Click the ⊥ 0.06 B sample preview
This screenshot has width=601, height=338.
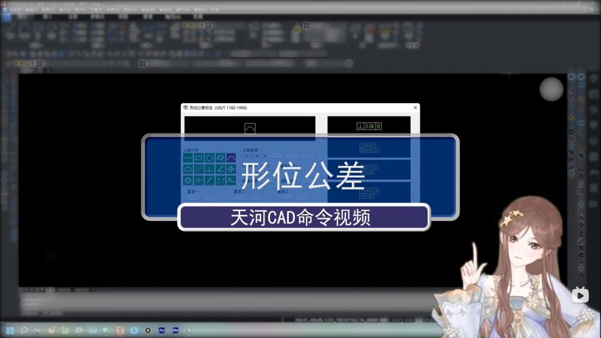369,126
